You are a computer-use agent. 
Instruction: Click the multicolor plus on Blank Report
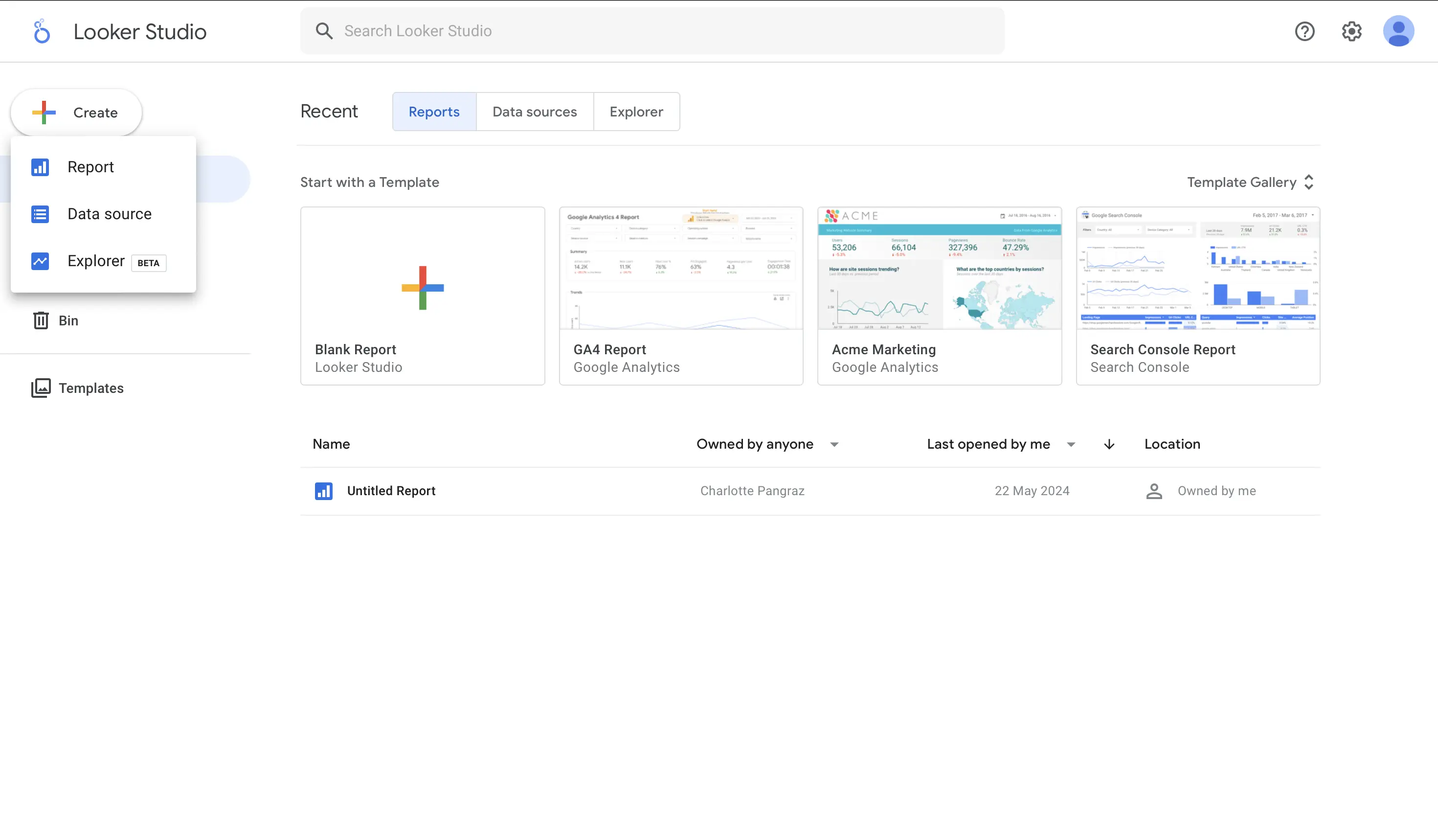pos(423,288)
